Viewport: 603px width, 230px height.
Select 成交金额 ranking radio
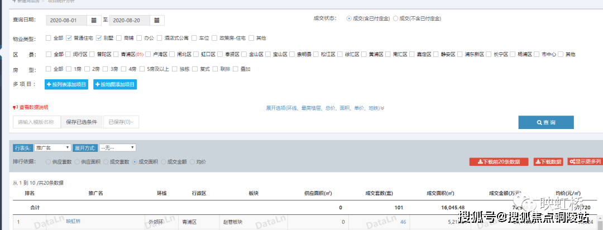[x=164, y=162]
